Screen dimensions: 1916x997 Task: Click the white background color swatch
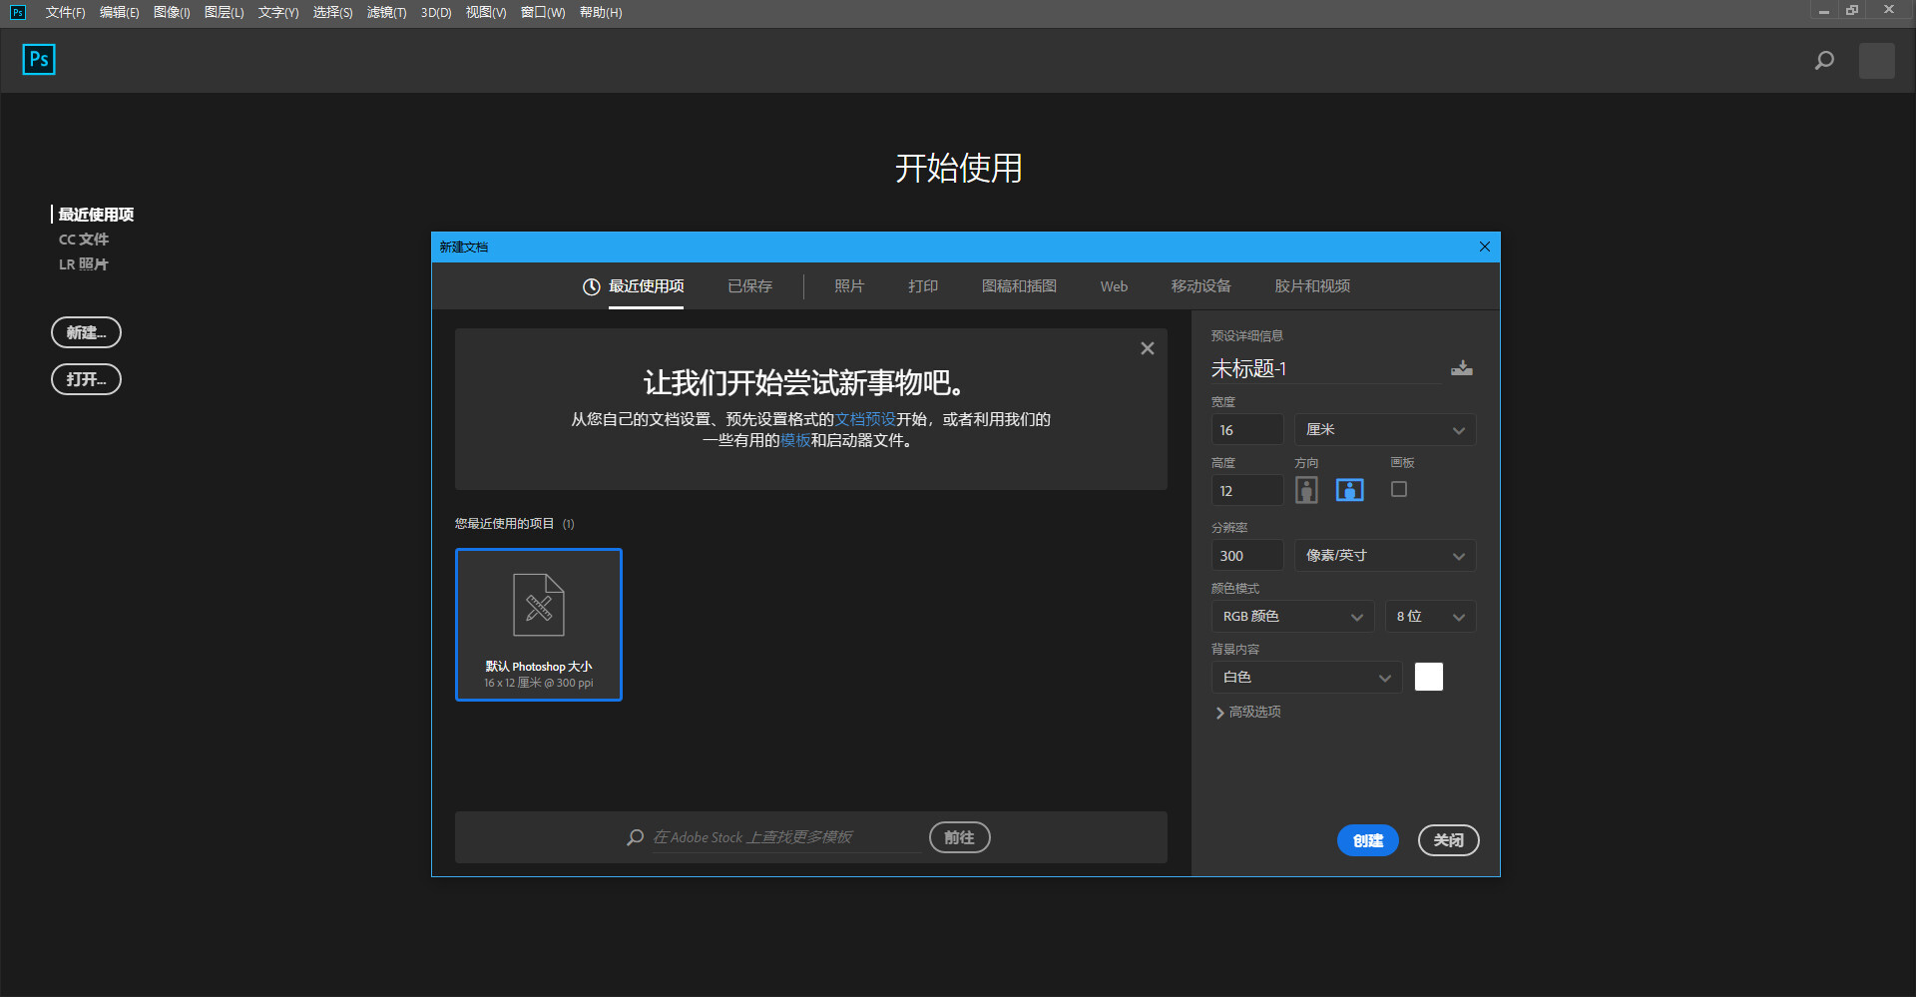1429,677
